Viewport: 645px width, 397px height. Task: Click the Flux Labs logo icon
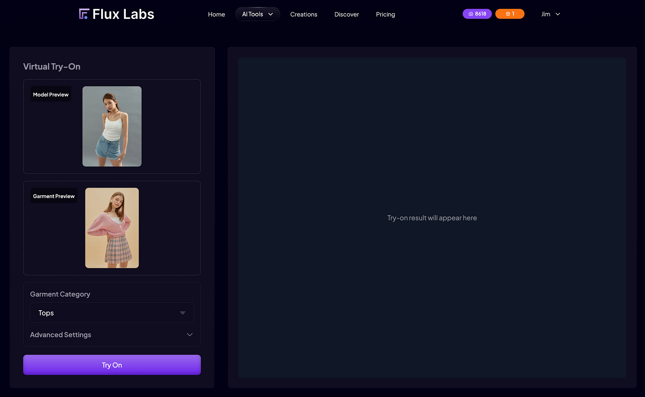83,14
